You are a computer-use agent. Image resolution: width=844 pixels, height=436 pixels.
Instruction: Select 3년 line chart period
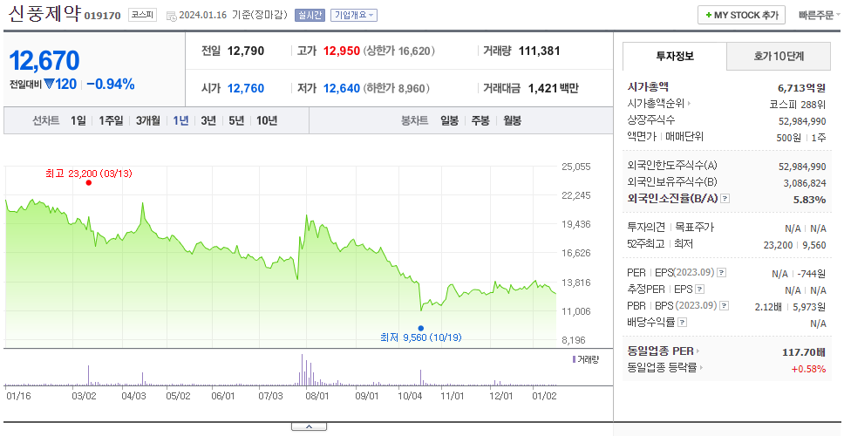point(208,120)
